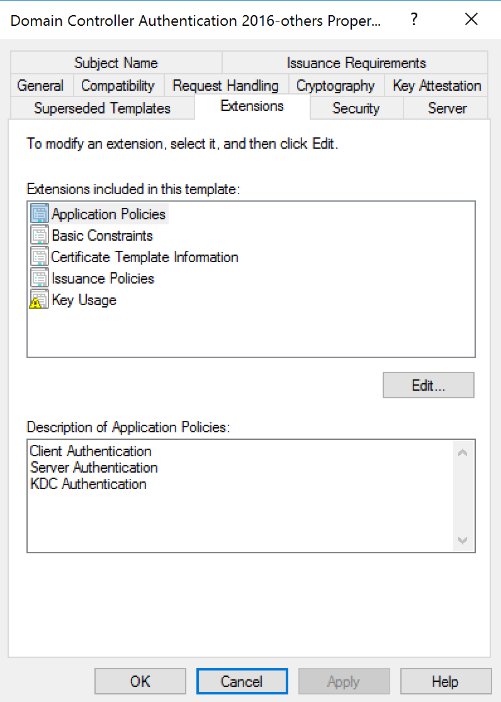Image resolution: width=501 pixels, height=702 pixels.
Task: Click the question mark help icon
Action: (x=414, y=20)
